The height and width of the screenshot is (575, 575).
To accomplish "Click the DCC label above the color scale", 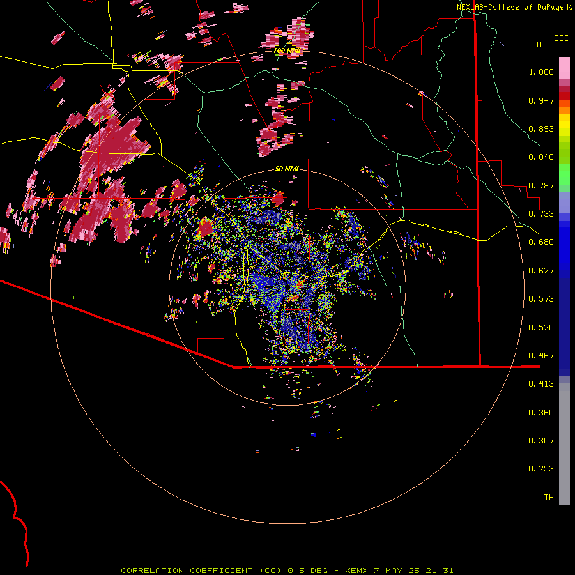I will pos(562,38).
